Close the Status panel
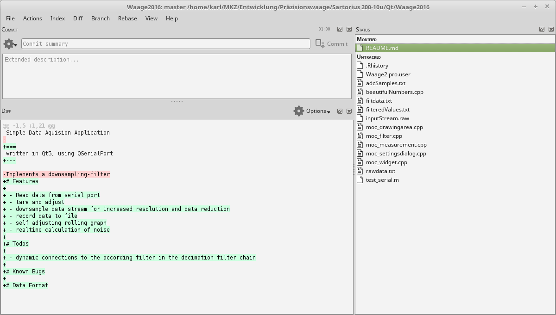 pyautogui.click(x=551, y=30)
